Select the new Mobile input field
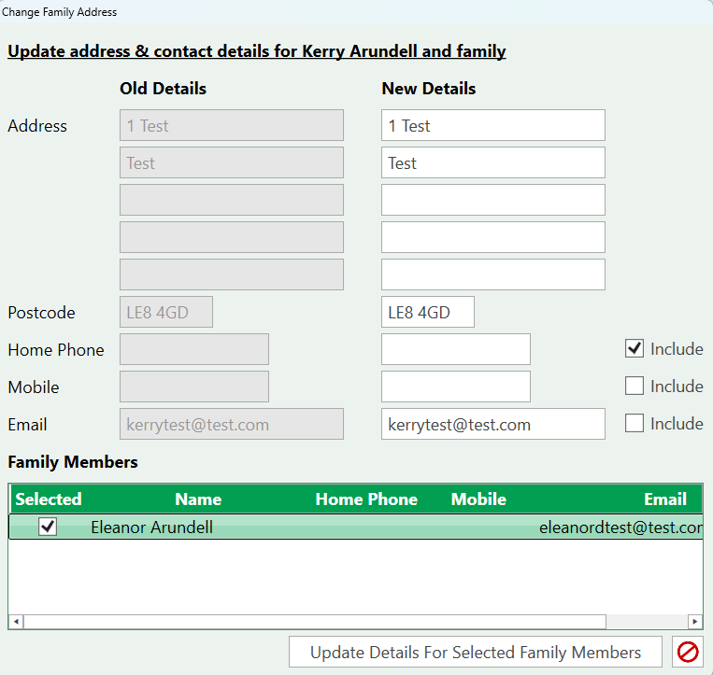The image size is (713, 675). (455, 387)
